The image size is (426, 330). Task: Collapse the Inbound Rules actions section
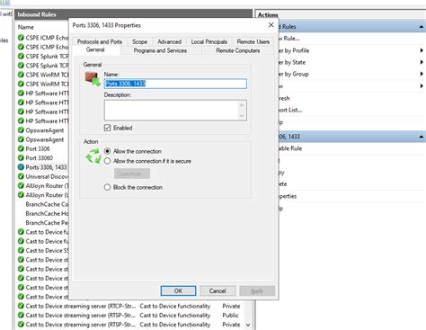(422, 27)
